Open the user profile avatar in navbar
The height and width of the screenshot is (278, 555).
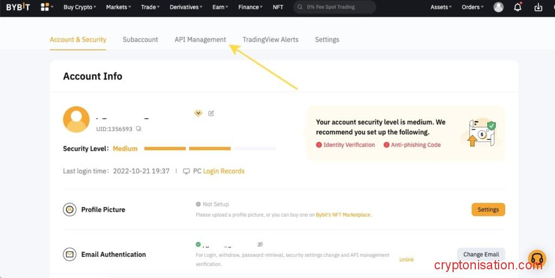[499, 7]
